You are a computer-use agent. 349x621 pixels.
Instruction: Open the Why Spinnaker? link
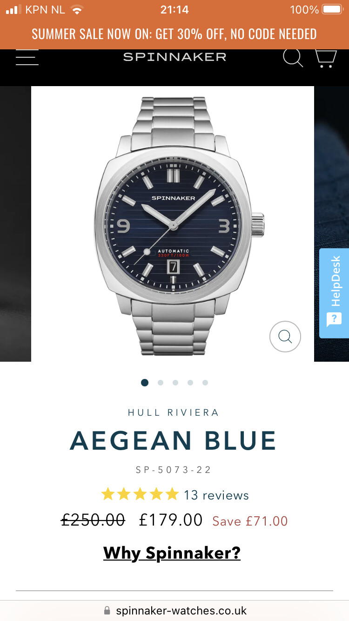coord(172,553)
